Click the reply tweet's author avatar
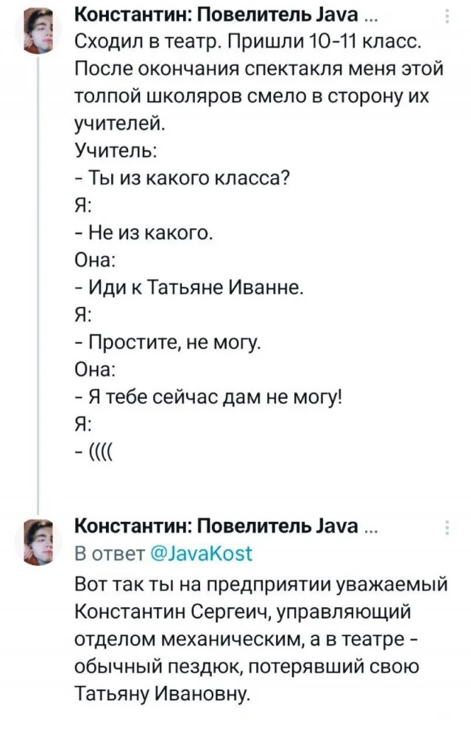The height and width of the screenshot is (750, 471). (x=38, y=541)
